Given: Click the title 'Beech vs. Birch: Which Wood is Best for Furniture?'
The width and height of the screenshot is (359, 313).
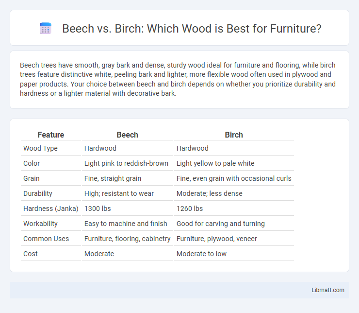Looking at the screenshot, I should tap(192, 29).
